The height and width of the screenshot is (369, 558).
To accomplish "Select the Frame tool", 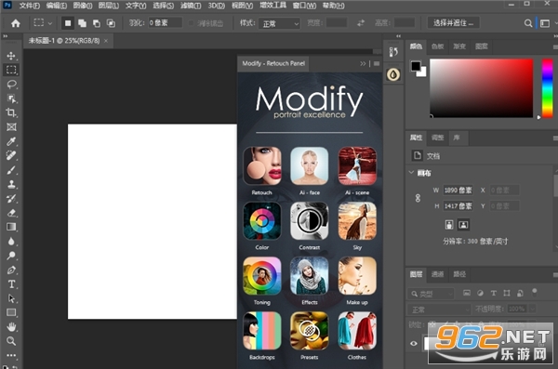I will point(11,127).
